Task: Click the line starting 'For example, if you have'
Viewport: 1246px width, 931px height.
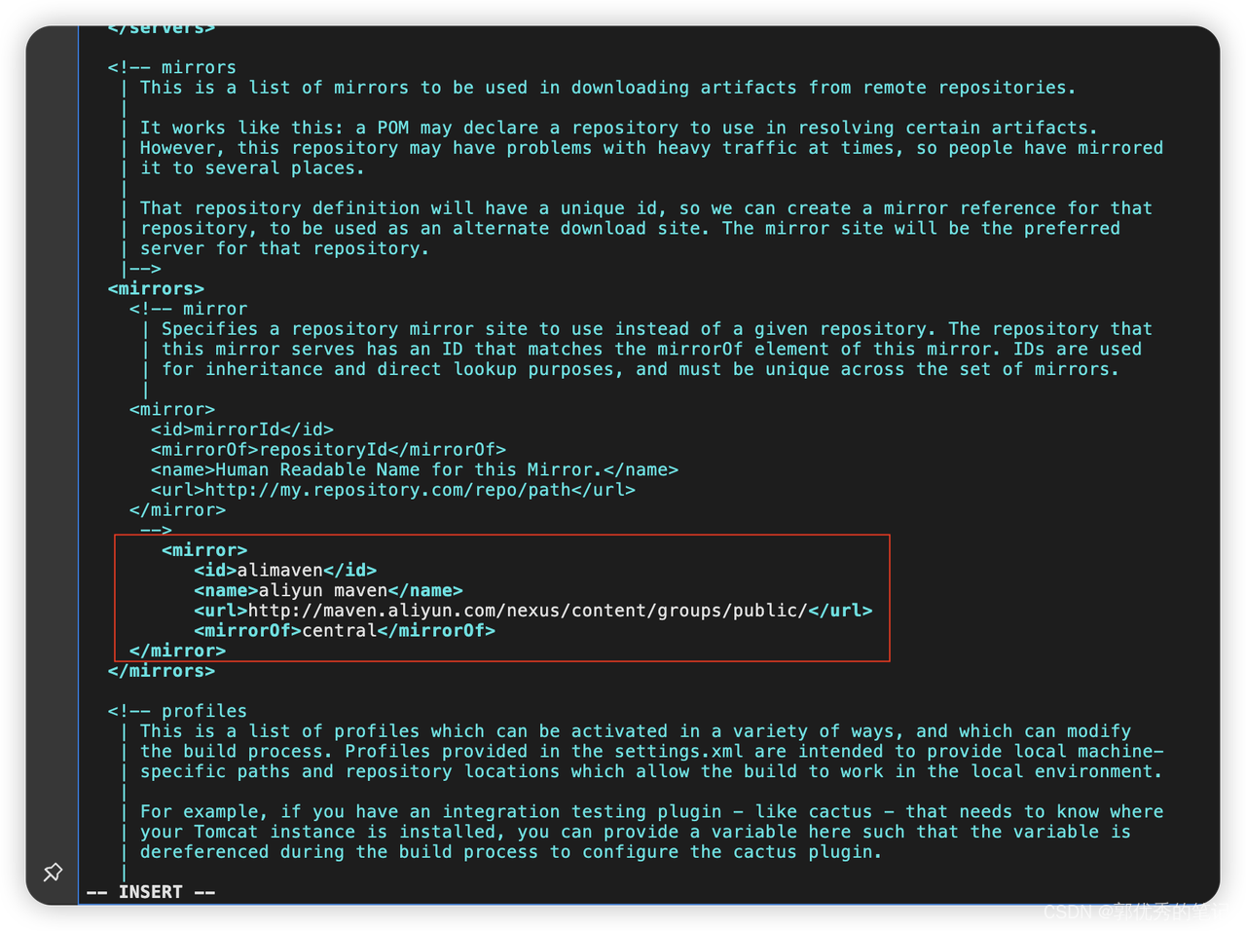Action: (651, 812)
